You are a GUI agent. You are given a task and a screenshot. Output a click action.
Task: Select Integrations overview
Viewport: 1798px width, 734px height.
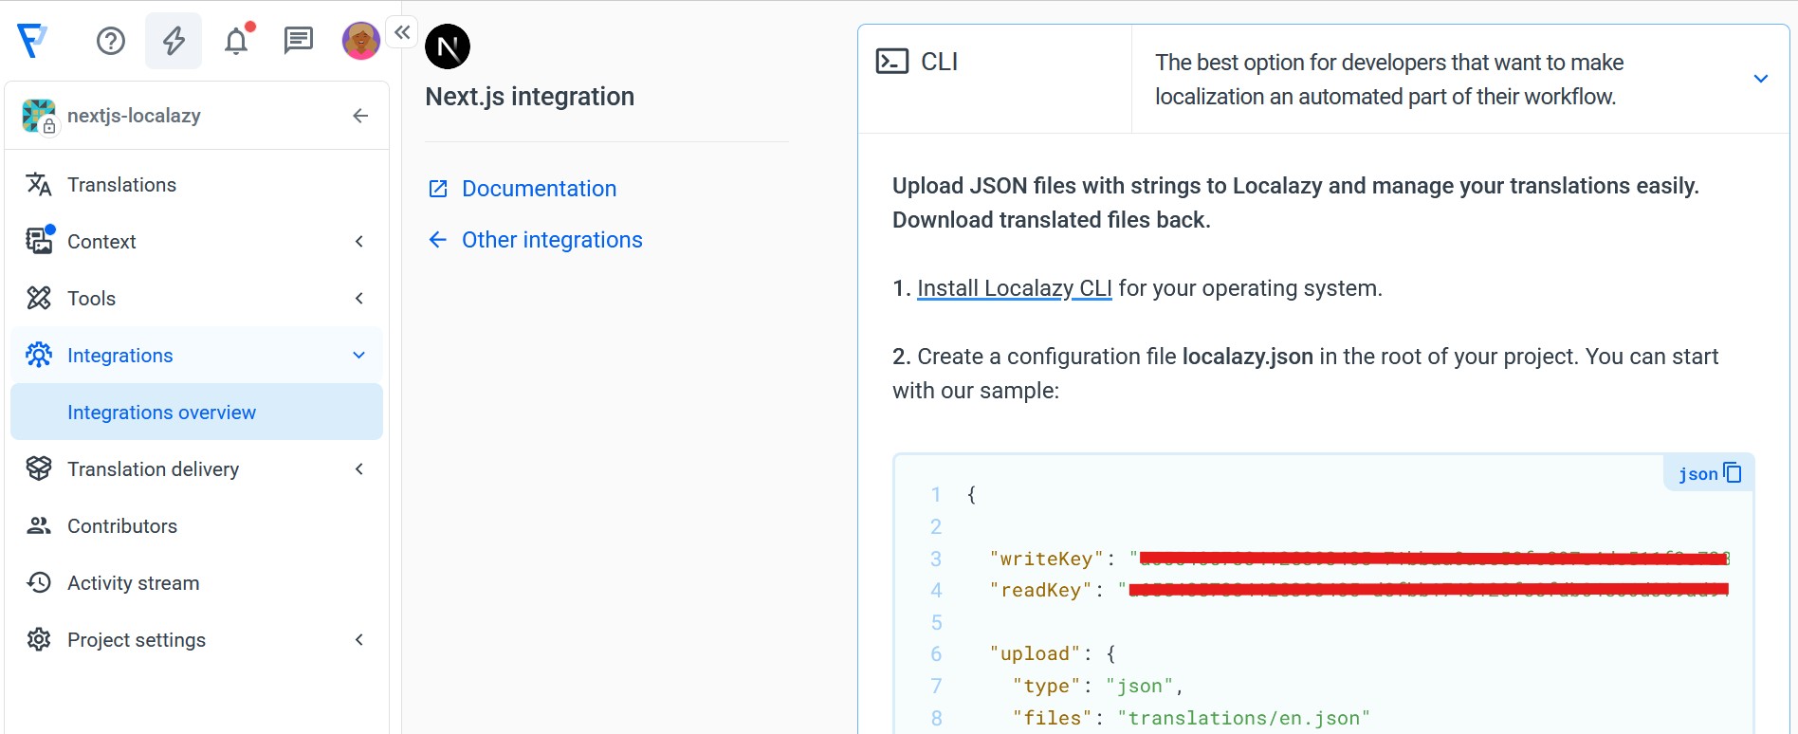(x=197, y=412)
